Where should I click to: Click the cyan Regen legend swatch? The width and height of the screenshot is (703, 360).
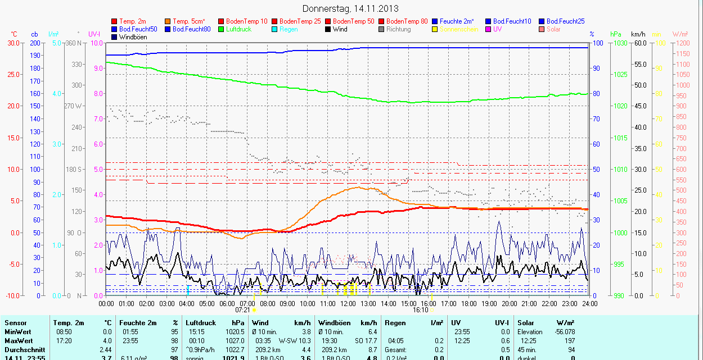pyautogui.click(x=275, y=29)
